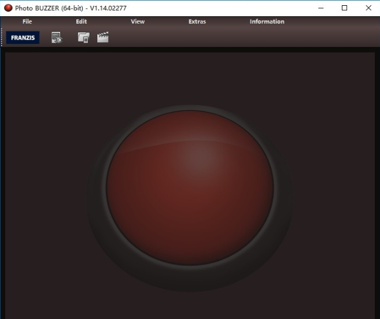380x319 pixels.
Task: Click the red Photo BUZZER title bar icon
Action: (8, 8)
